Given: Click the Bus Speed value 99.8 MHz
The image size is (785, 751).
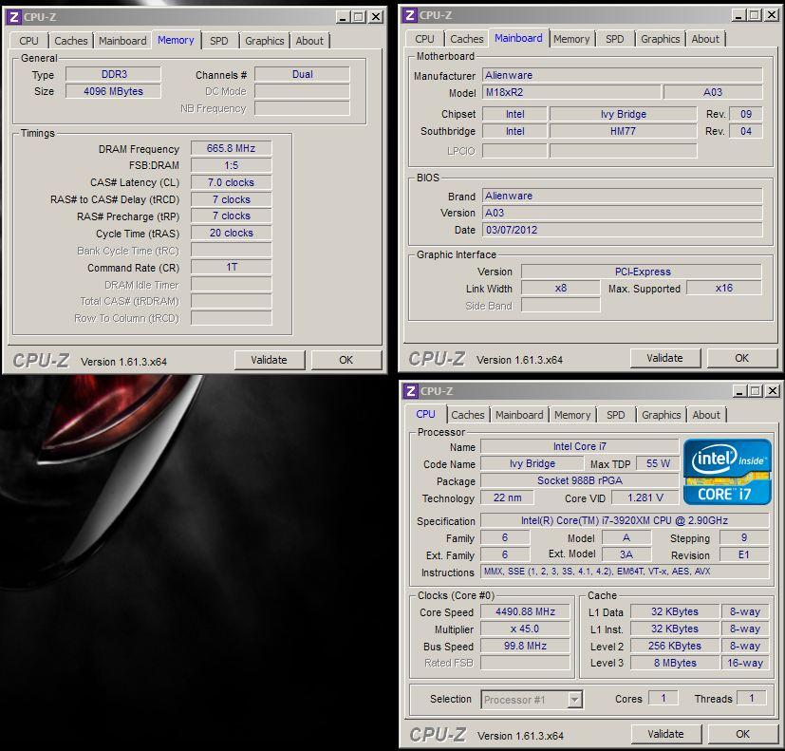Looking at the screenshot, I should [525, 646].
